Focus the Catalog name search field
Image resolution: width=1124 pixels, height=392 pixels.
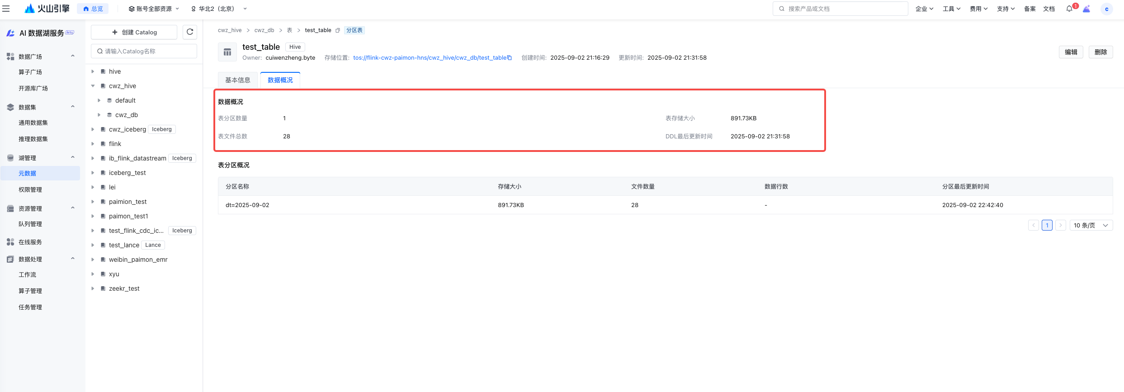(x=144, y=51)
